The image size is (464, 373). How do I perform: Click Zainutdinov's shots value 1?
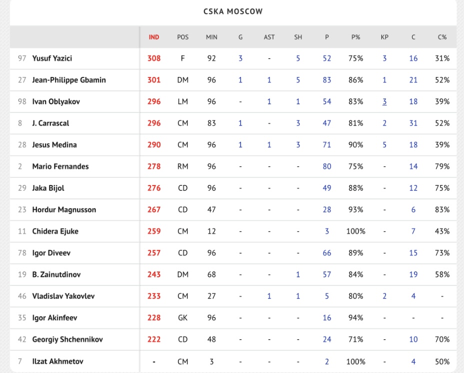pos(298,274)
